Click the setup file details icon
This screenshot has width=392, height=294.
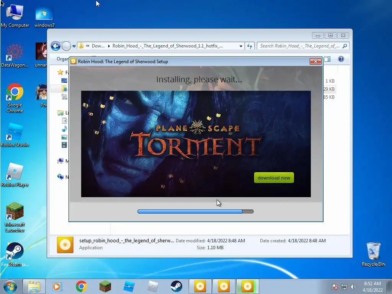65,245
